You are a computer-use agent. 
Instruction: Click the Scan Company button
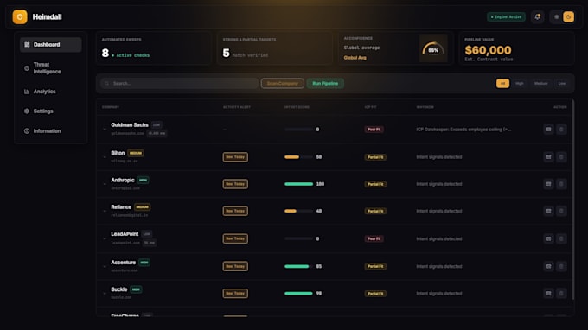[283, 84]
